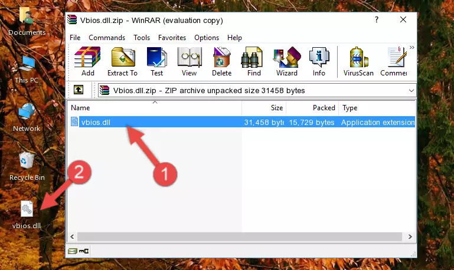Image resolution: width=454 pixels, height=270 pixels.
Task: Sort the list by the Packed column header
Action: pyautogui.click(x=312, y=108)
